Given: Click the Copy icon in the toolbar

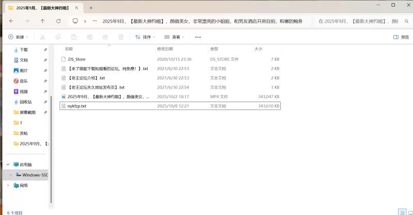Looking at the screenshot, I should pyautogui.click(x=58, y=37).
